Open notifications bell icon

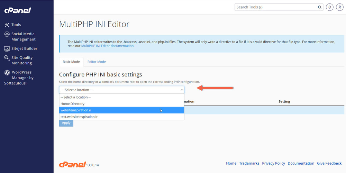click(330, 7)
